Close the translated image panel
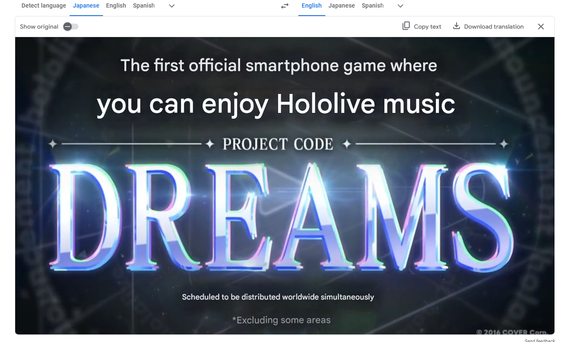Viewport: 565px width, 342px height. (x=541, y=27)
